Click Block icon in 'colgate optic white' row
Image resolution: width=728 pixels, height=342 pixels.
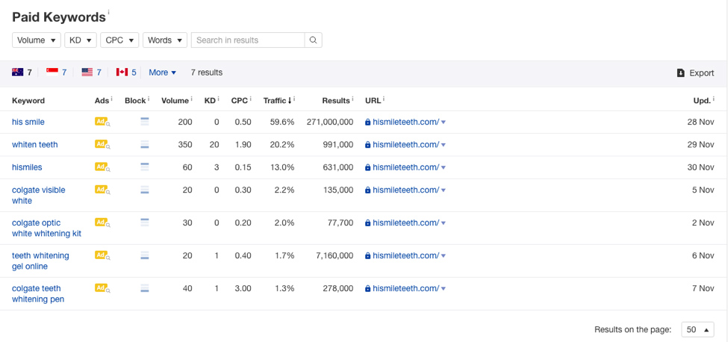(144, 223)
